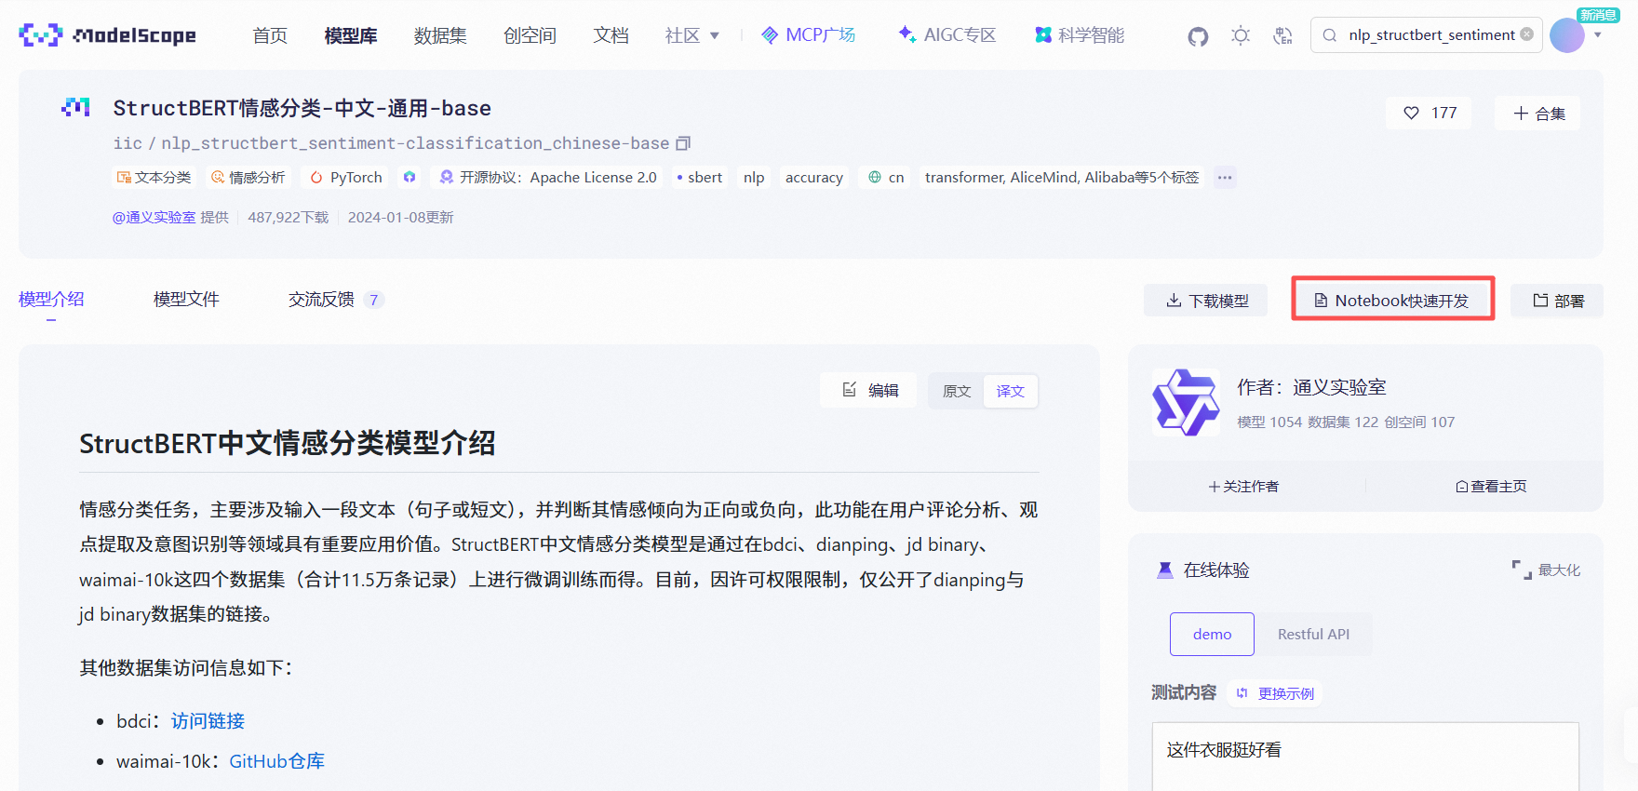Open MCP广场 link
Viewport: 1638px width, 791px height.
[x=809, y=35]
